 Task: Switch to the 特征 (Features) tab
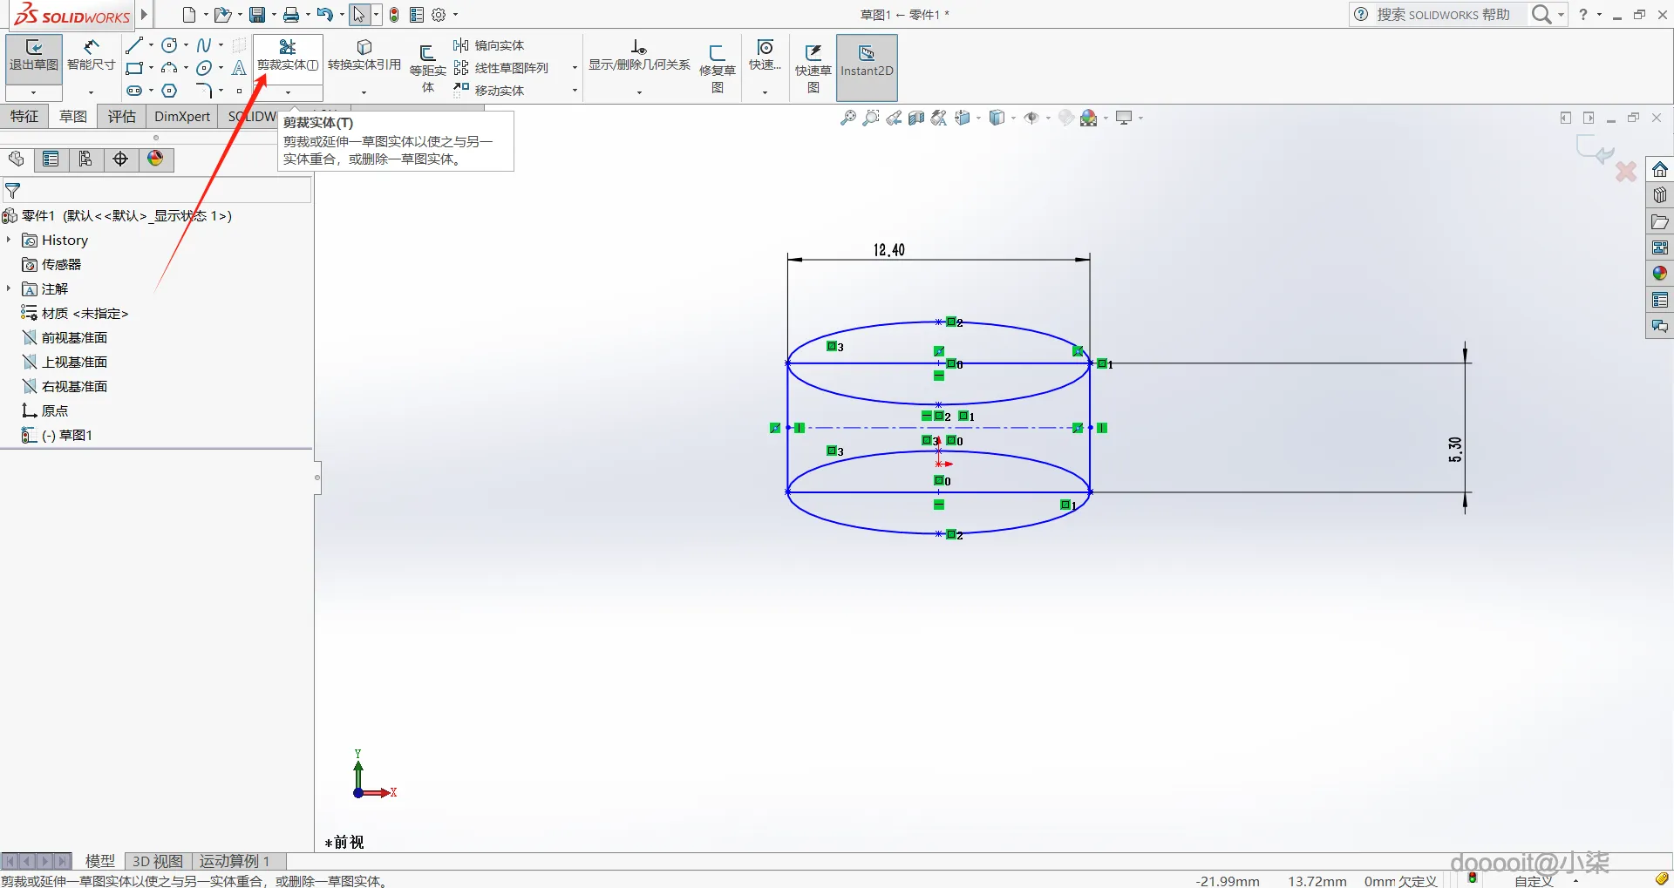coord(24,117)
